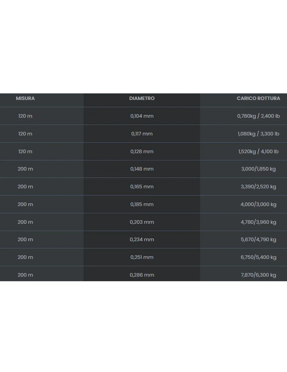This screenshot has width=287, height=372.
Task: Click the CARICO ROTTURA column header
Action: tap(258, 98)
